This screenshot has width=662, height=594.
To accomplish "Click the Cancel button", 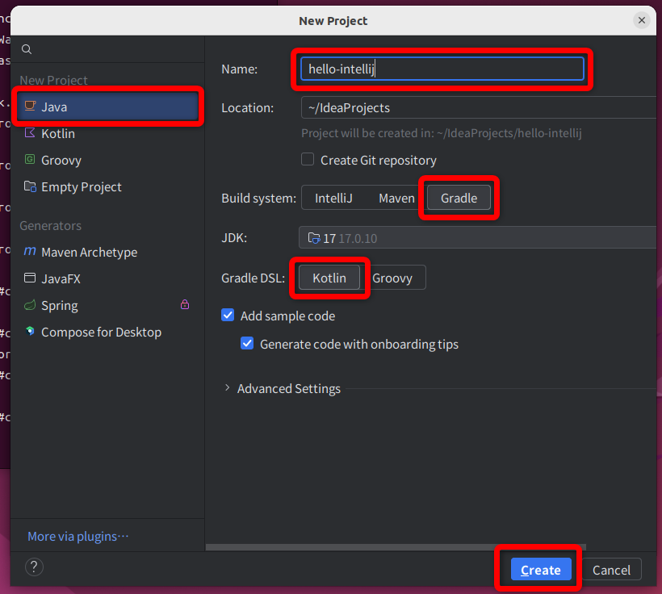I will tap(611, 570).
